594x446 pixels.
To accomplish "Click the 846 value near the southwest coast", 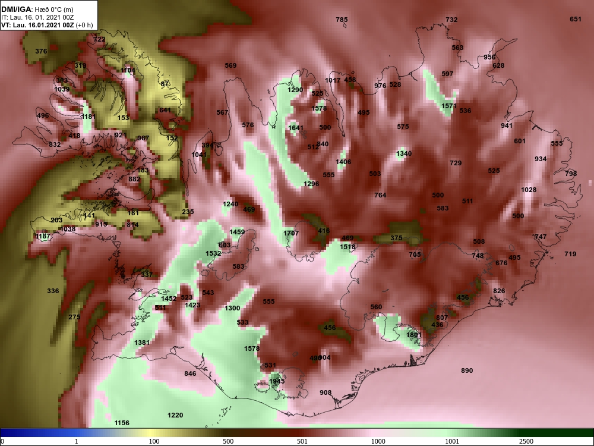I will [x=190, y=373].
